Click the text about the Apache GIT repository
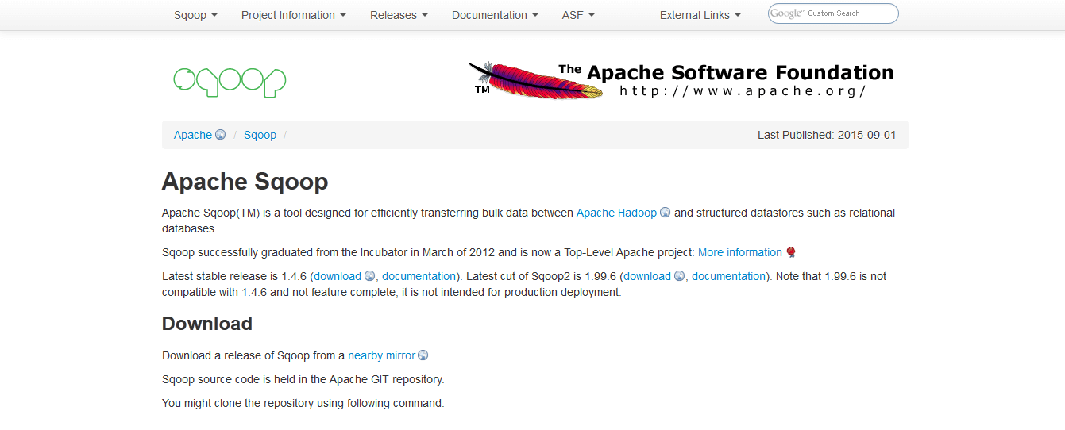This screenshot has height=430, width=1065. click(x=303, y=379)
